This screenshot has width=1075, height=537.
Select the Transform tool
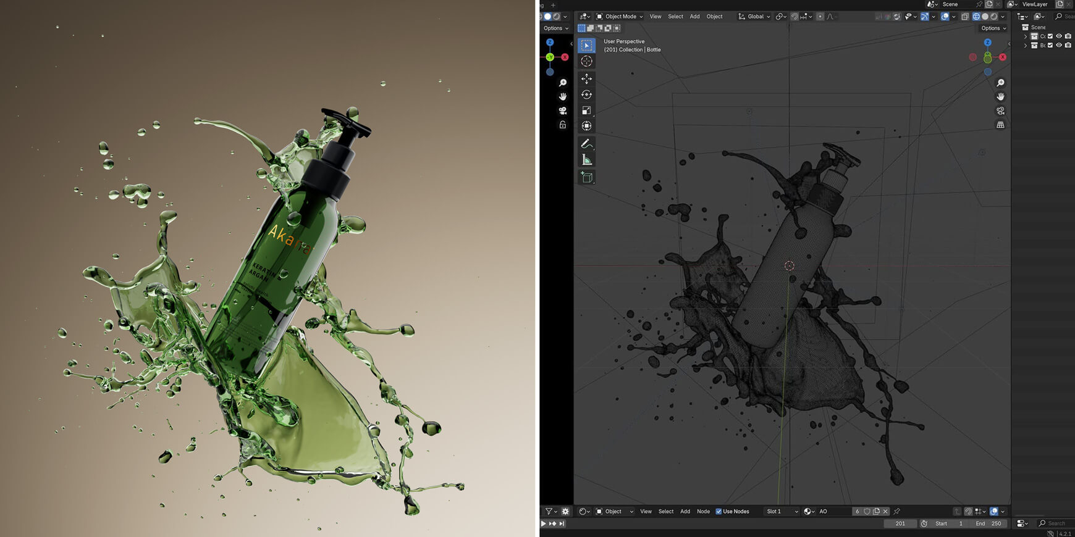586,125
